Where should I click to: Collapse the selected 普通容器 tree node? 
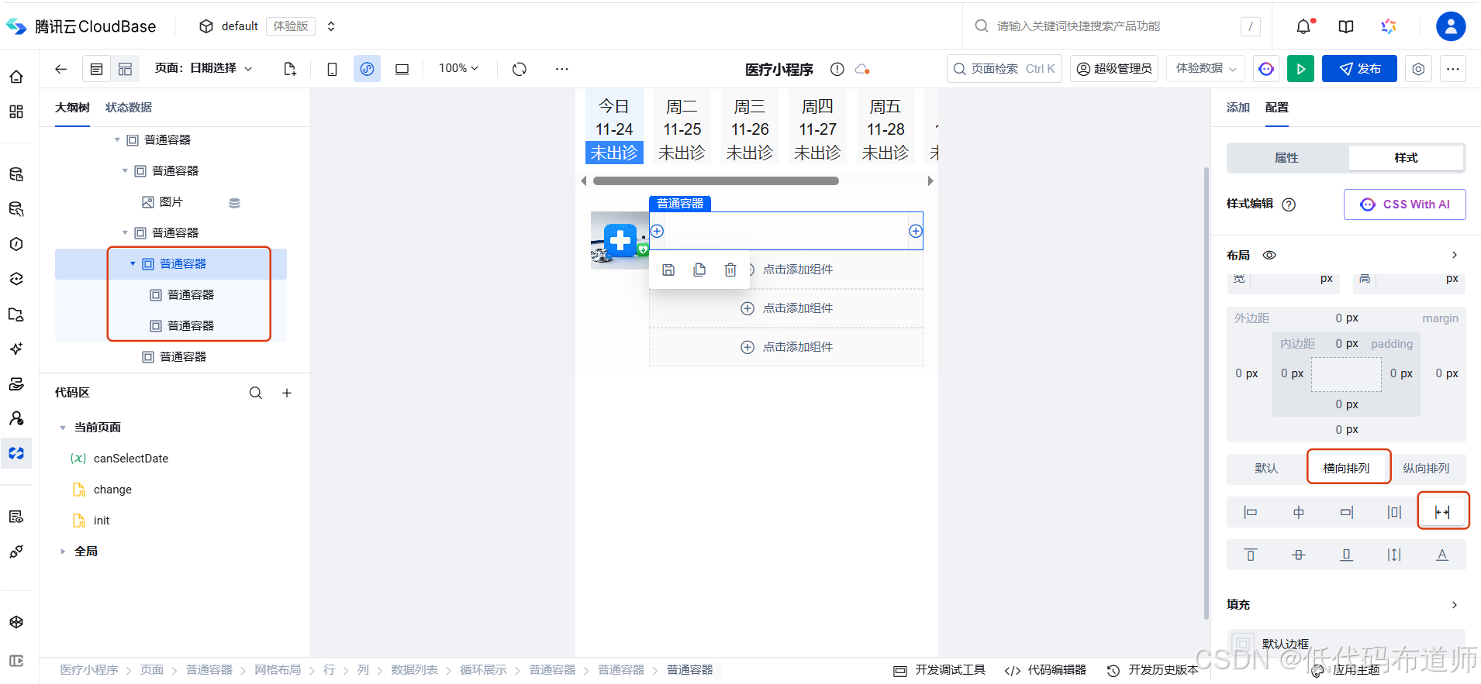(x=133, y=264)
